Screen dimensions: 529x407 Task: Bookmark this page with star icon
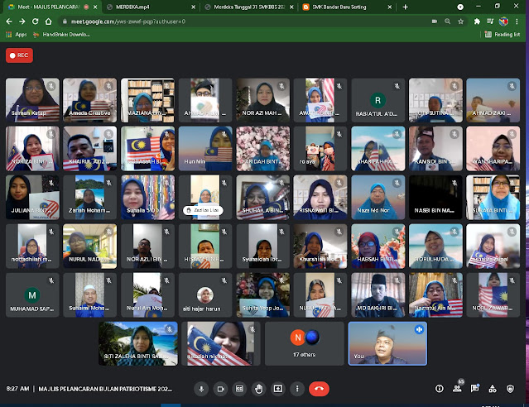[460, 22]
